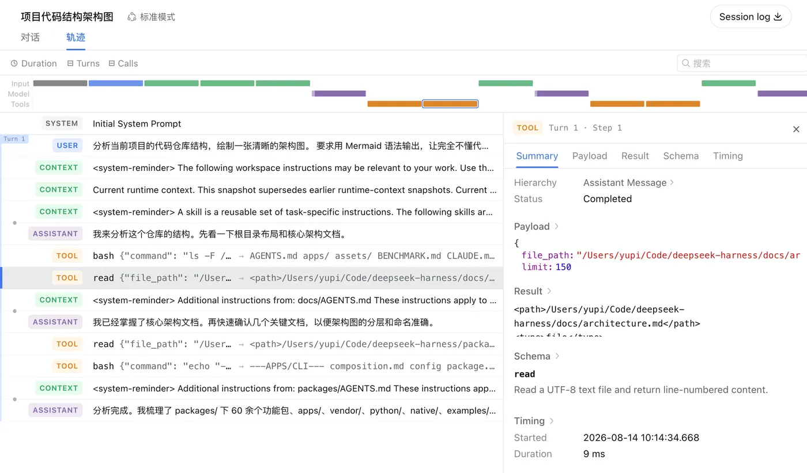
Task: Open the Schema tab
Action: coord(681,156)
